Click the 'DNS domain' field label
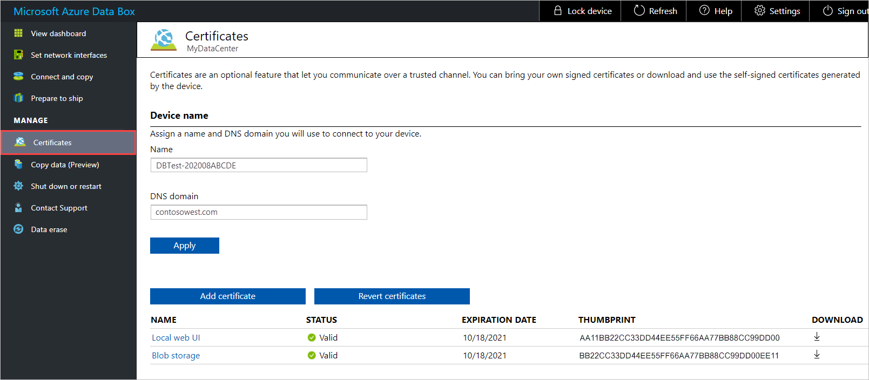 coord(174,196)
